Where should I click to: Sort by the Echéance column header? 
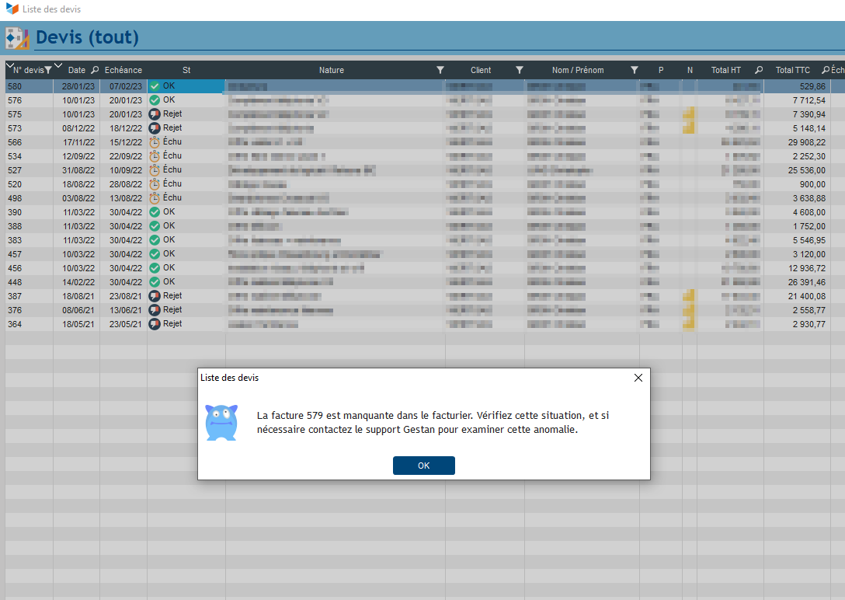(x=123, y=71)
